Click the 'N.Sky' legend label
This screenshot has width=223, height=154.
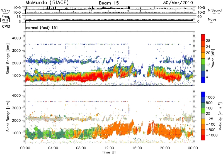pyautogui.click(x=5, y=10)
